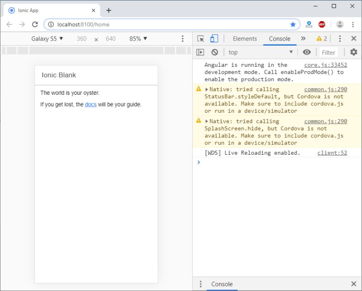This screenshot has width=362, height=291.
Task: Select the Console tab in bottom drawer
Action: point(222,284)
